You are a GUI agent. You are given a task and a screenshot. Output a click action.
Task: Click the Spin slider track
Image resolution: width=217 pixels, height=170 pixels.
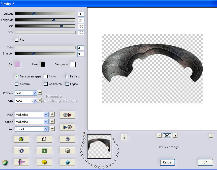tap(45, 26)
